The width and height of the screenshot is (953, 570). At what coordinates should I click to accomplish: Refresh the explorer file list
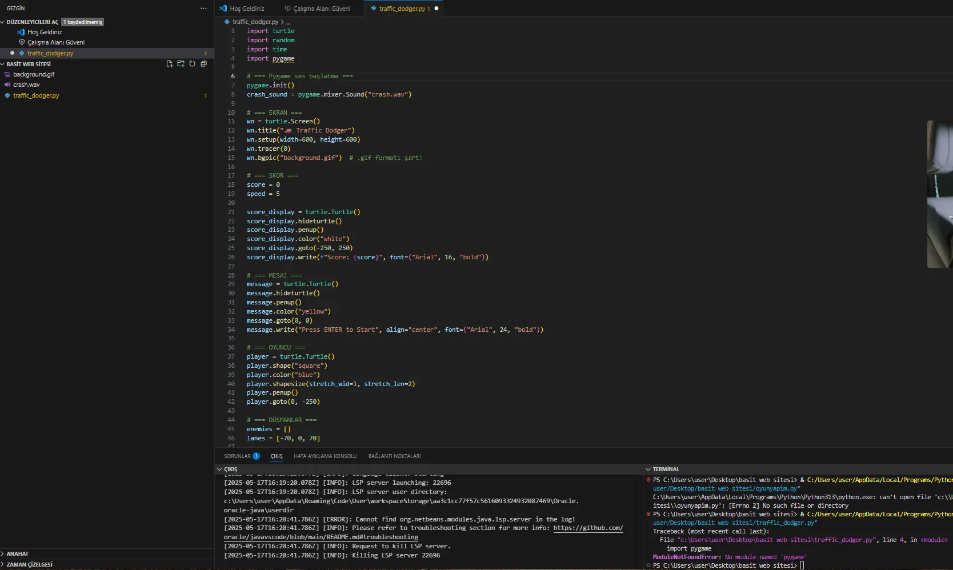(193, 64)
